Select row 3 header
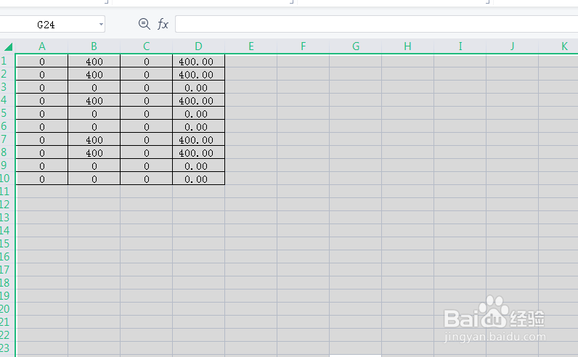578x357 pixels. click(7, 87)
